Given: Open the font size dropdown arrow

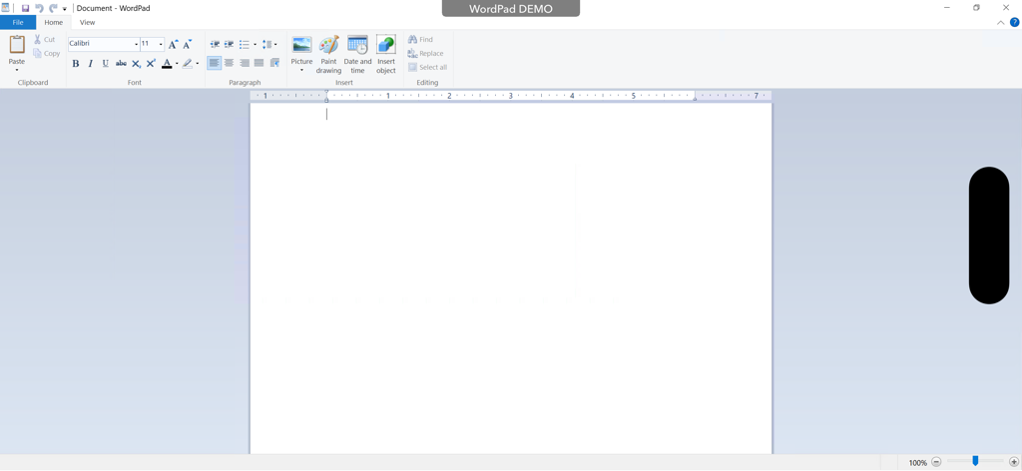Looking at the screenshot, I should (x=161, y=44).
